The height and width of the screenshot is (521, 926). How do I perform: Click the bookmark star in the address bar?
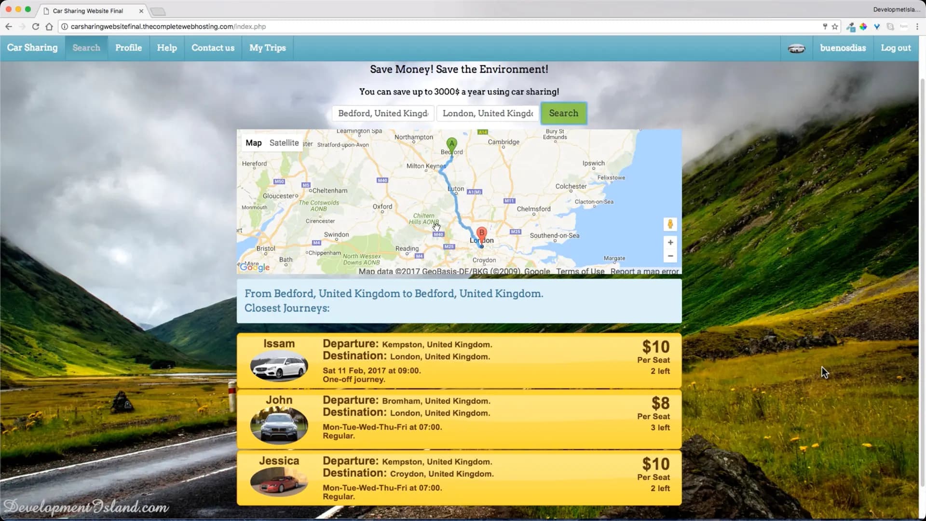pos(834,27)
